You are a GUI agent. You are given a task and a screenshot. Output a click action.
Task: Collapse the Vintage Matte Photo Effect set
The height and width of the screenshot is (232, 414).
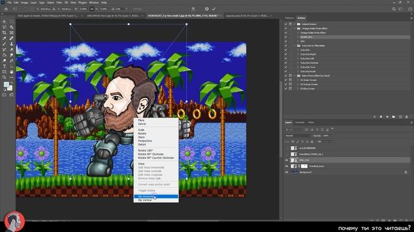click(295, 28)
